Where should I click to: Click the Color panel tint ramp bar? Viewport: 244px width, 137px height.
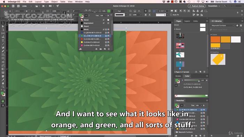191,96
